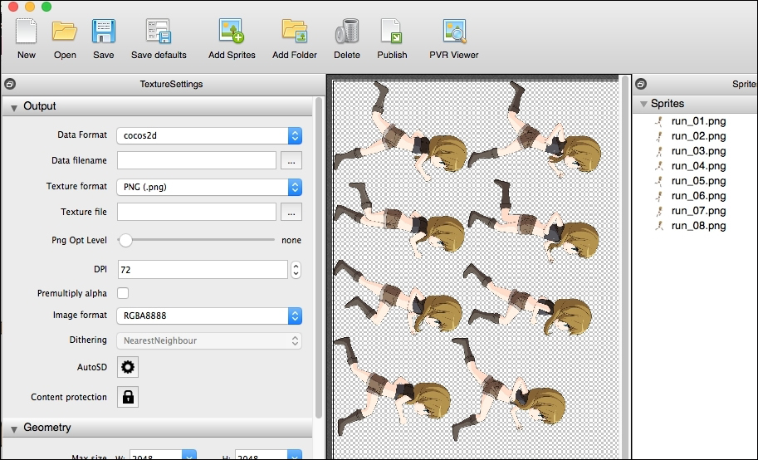Open a project with Open icon
The width and height of the screenshot is (758, 460).
pos(65,32)
